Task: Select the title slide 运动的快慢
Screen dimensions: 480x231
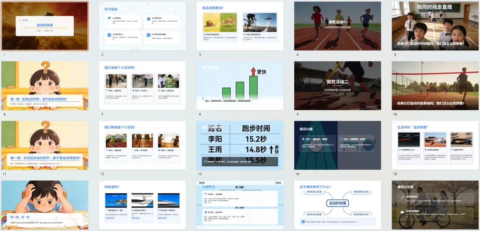Action: pos(45,26)
